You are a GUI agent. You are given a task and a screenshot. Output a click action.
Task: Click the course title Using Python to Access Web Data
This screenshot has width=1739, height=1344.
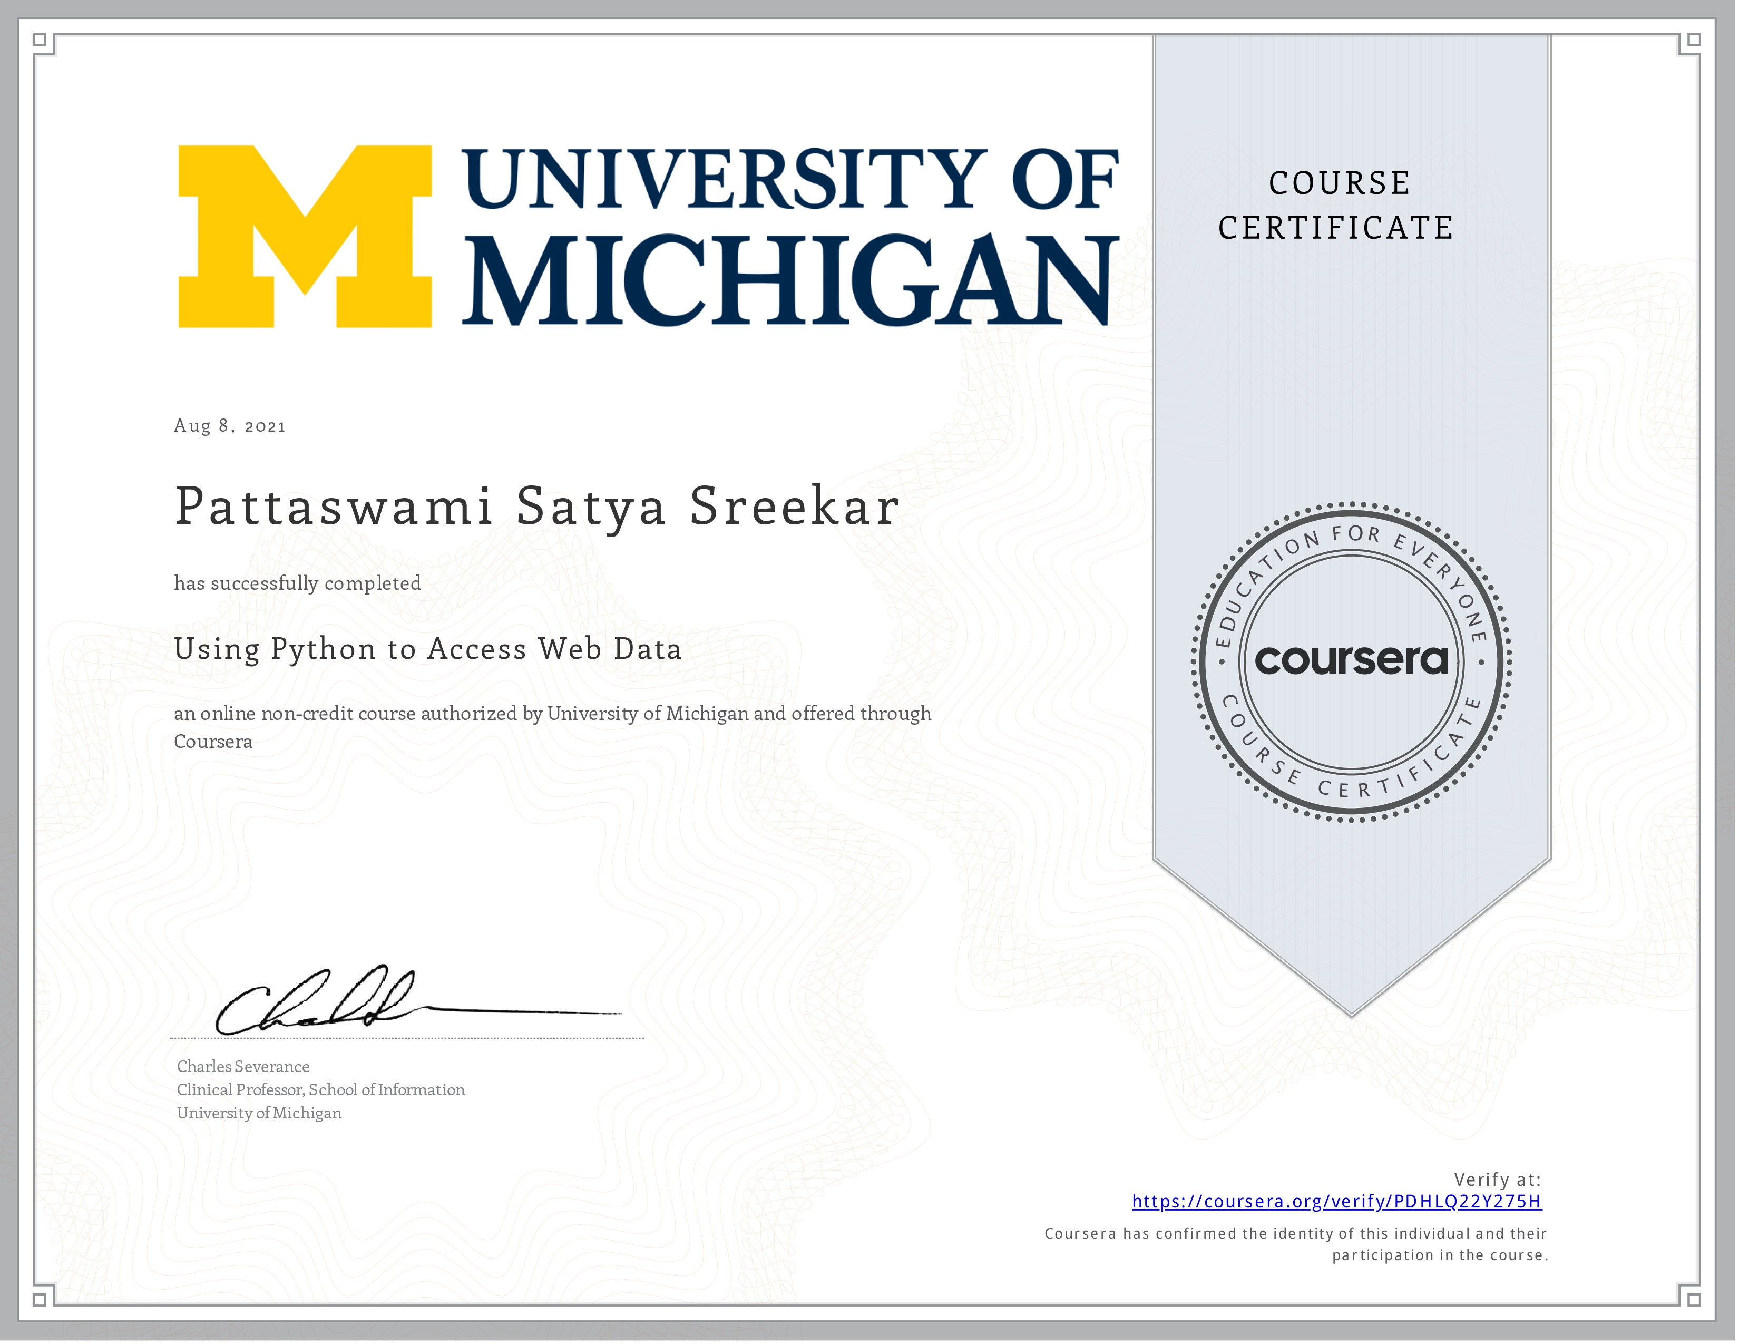[427, 649]
